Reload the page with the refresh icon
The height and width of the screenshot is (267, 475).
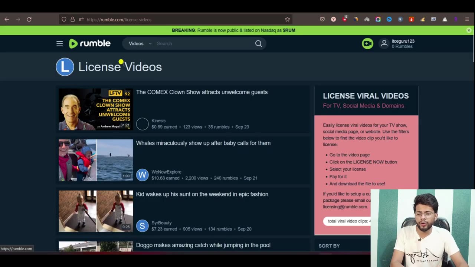click(29, 19)
